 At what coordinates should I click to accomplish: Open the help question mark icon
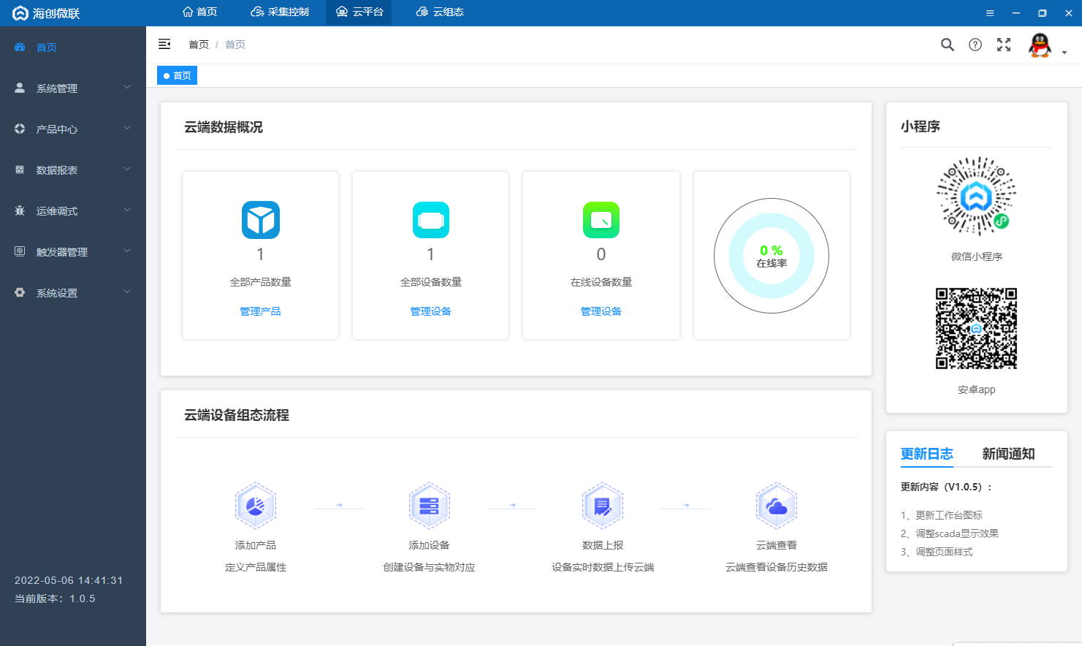click(975, 45)
